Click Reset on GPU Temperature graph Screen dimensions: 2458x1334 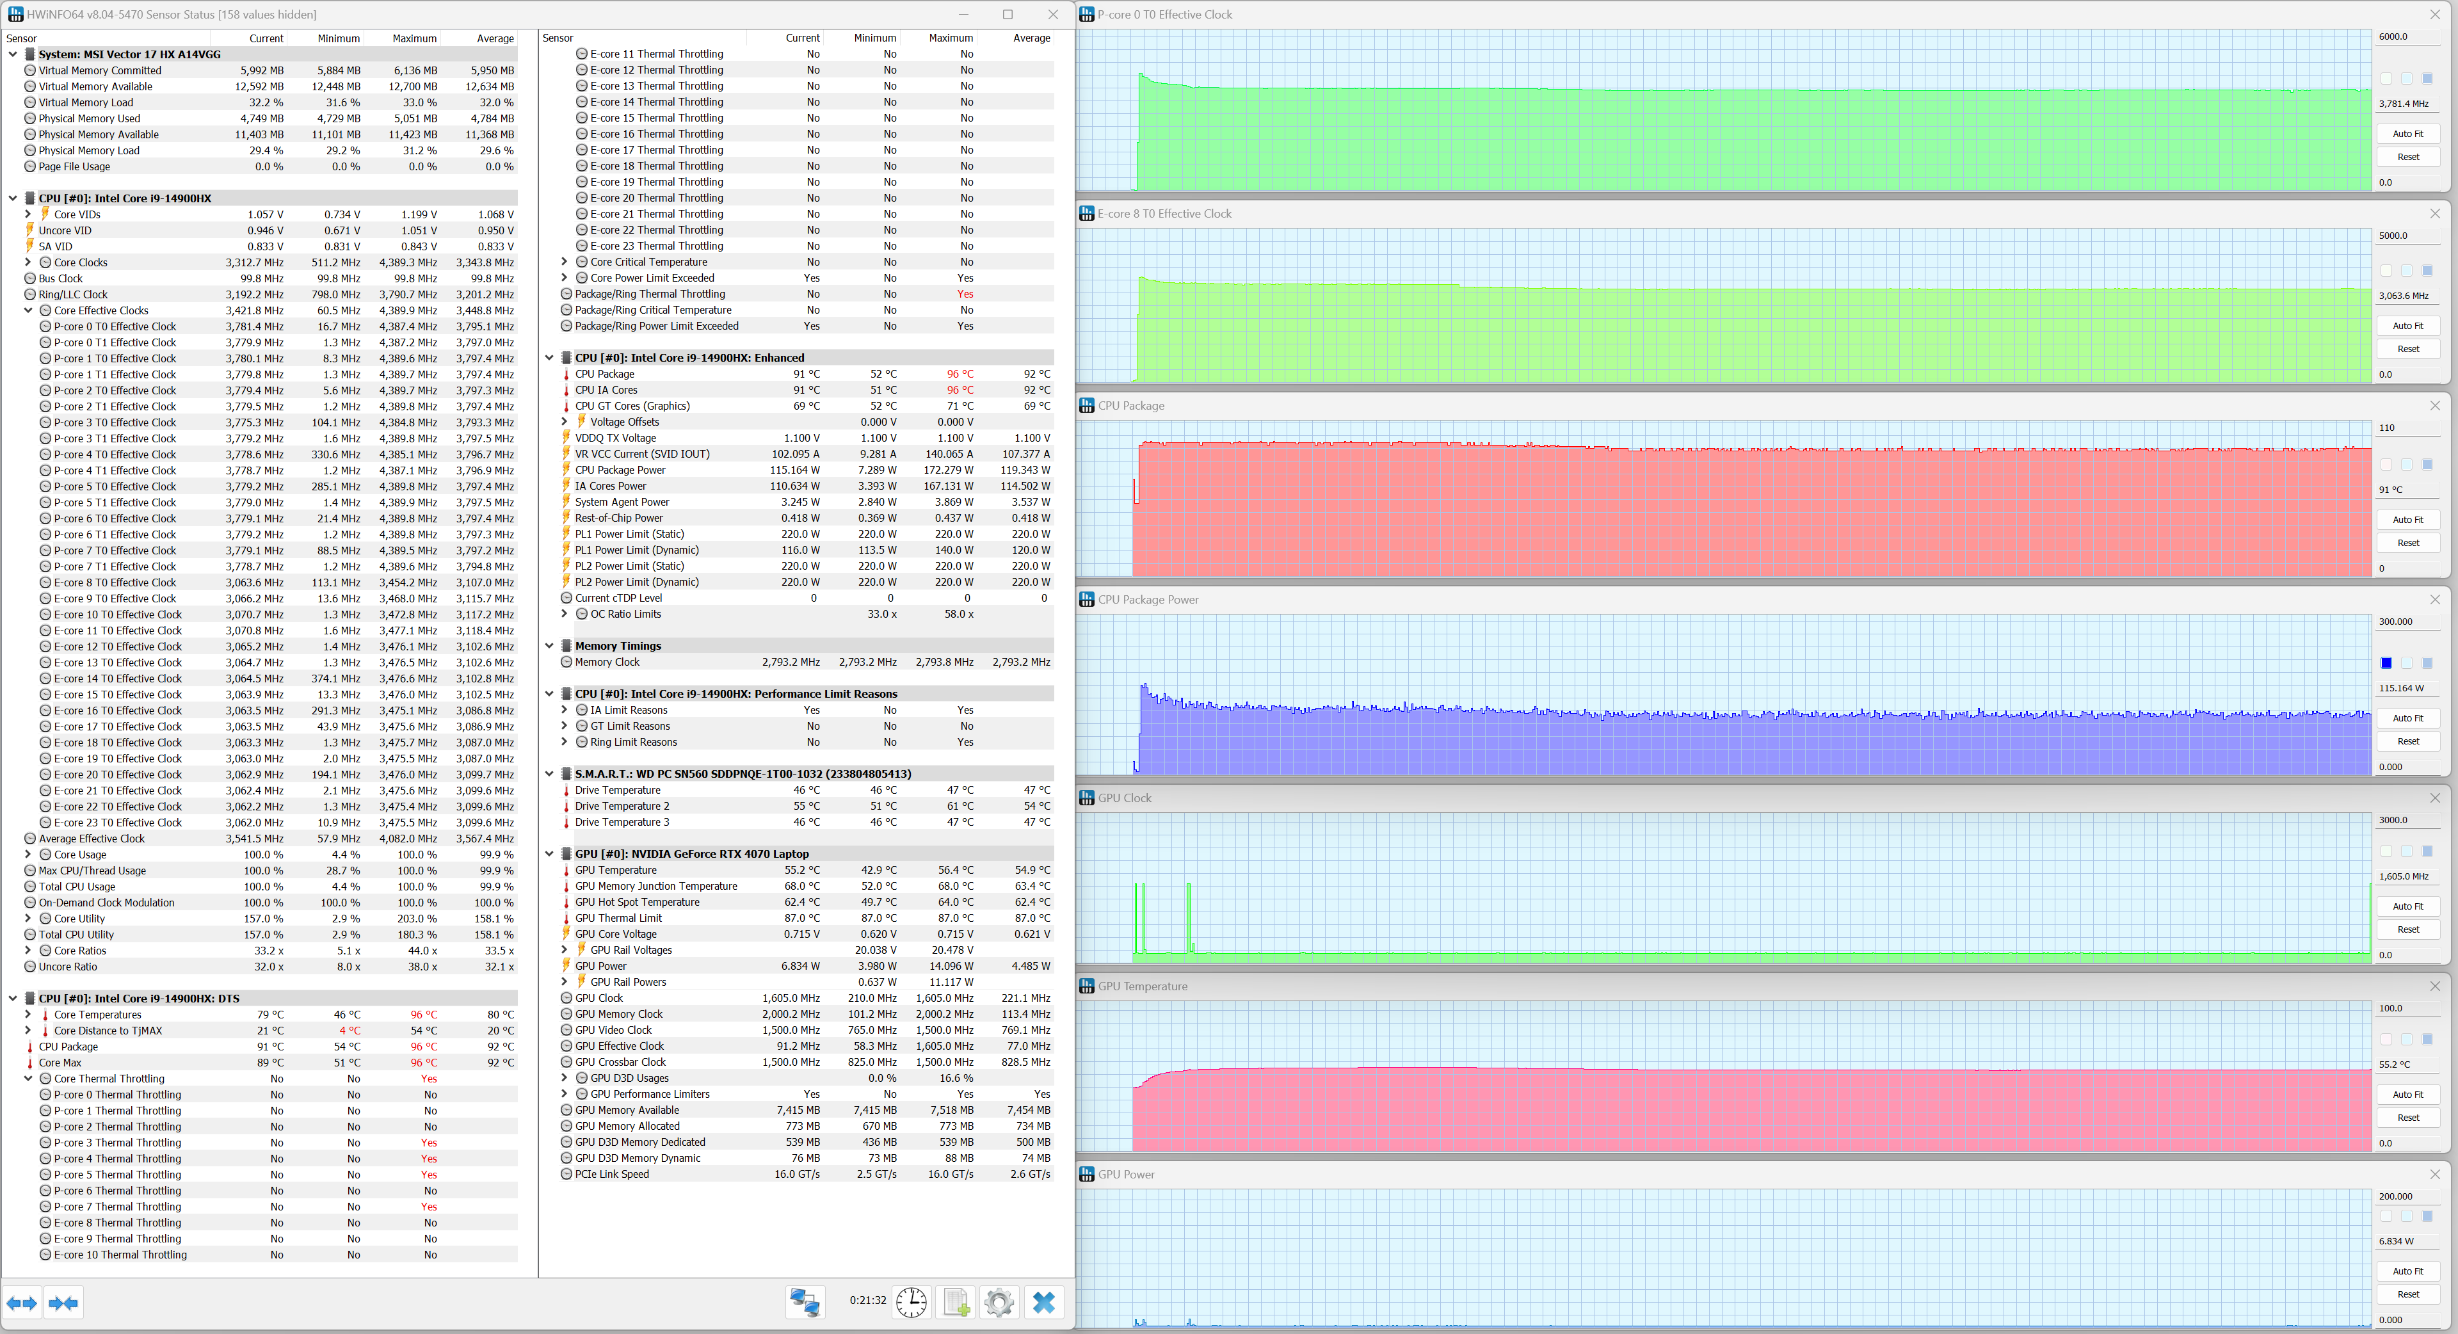click(x=2407, y=1118)
